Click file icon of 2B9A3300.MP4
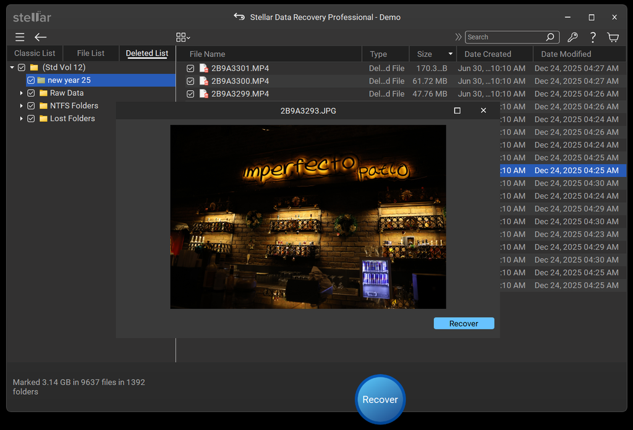Viewport: 633px width, 430px height. click(204, 81)
